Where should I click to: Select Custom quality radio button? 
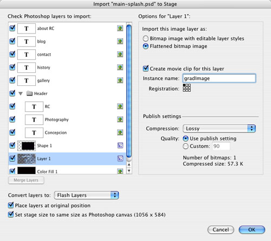tap(185, 146)
